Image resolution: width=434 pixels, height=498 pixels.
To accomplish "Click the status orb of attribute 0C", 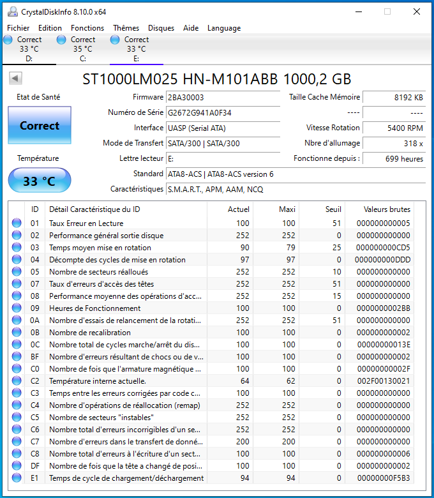I will tap(17, 344).
